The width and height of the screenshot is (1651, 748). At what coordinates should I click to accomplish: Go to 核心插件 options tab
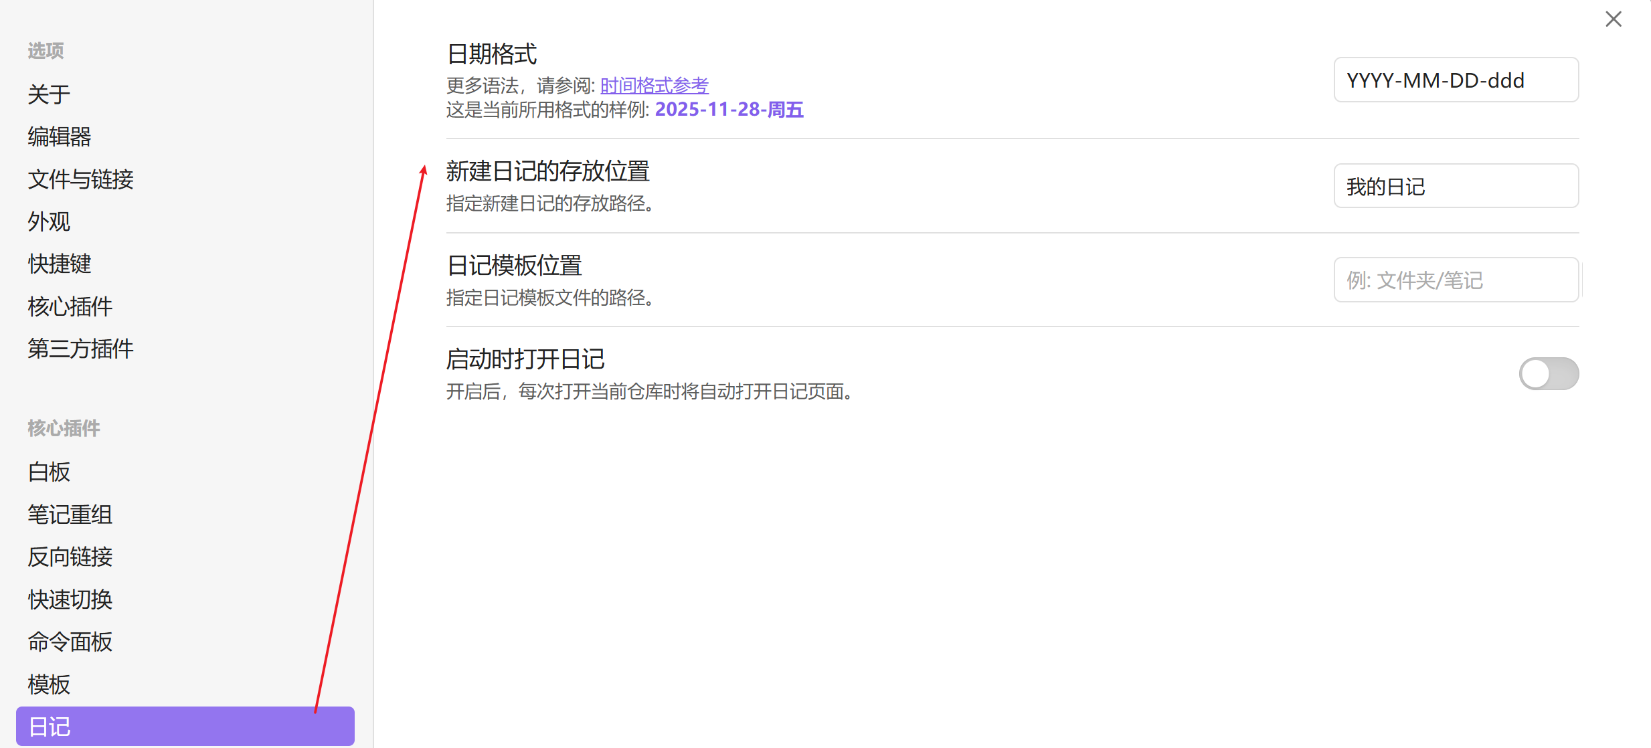(70, 306)
